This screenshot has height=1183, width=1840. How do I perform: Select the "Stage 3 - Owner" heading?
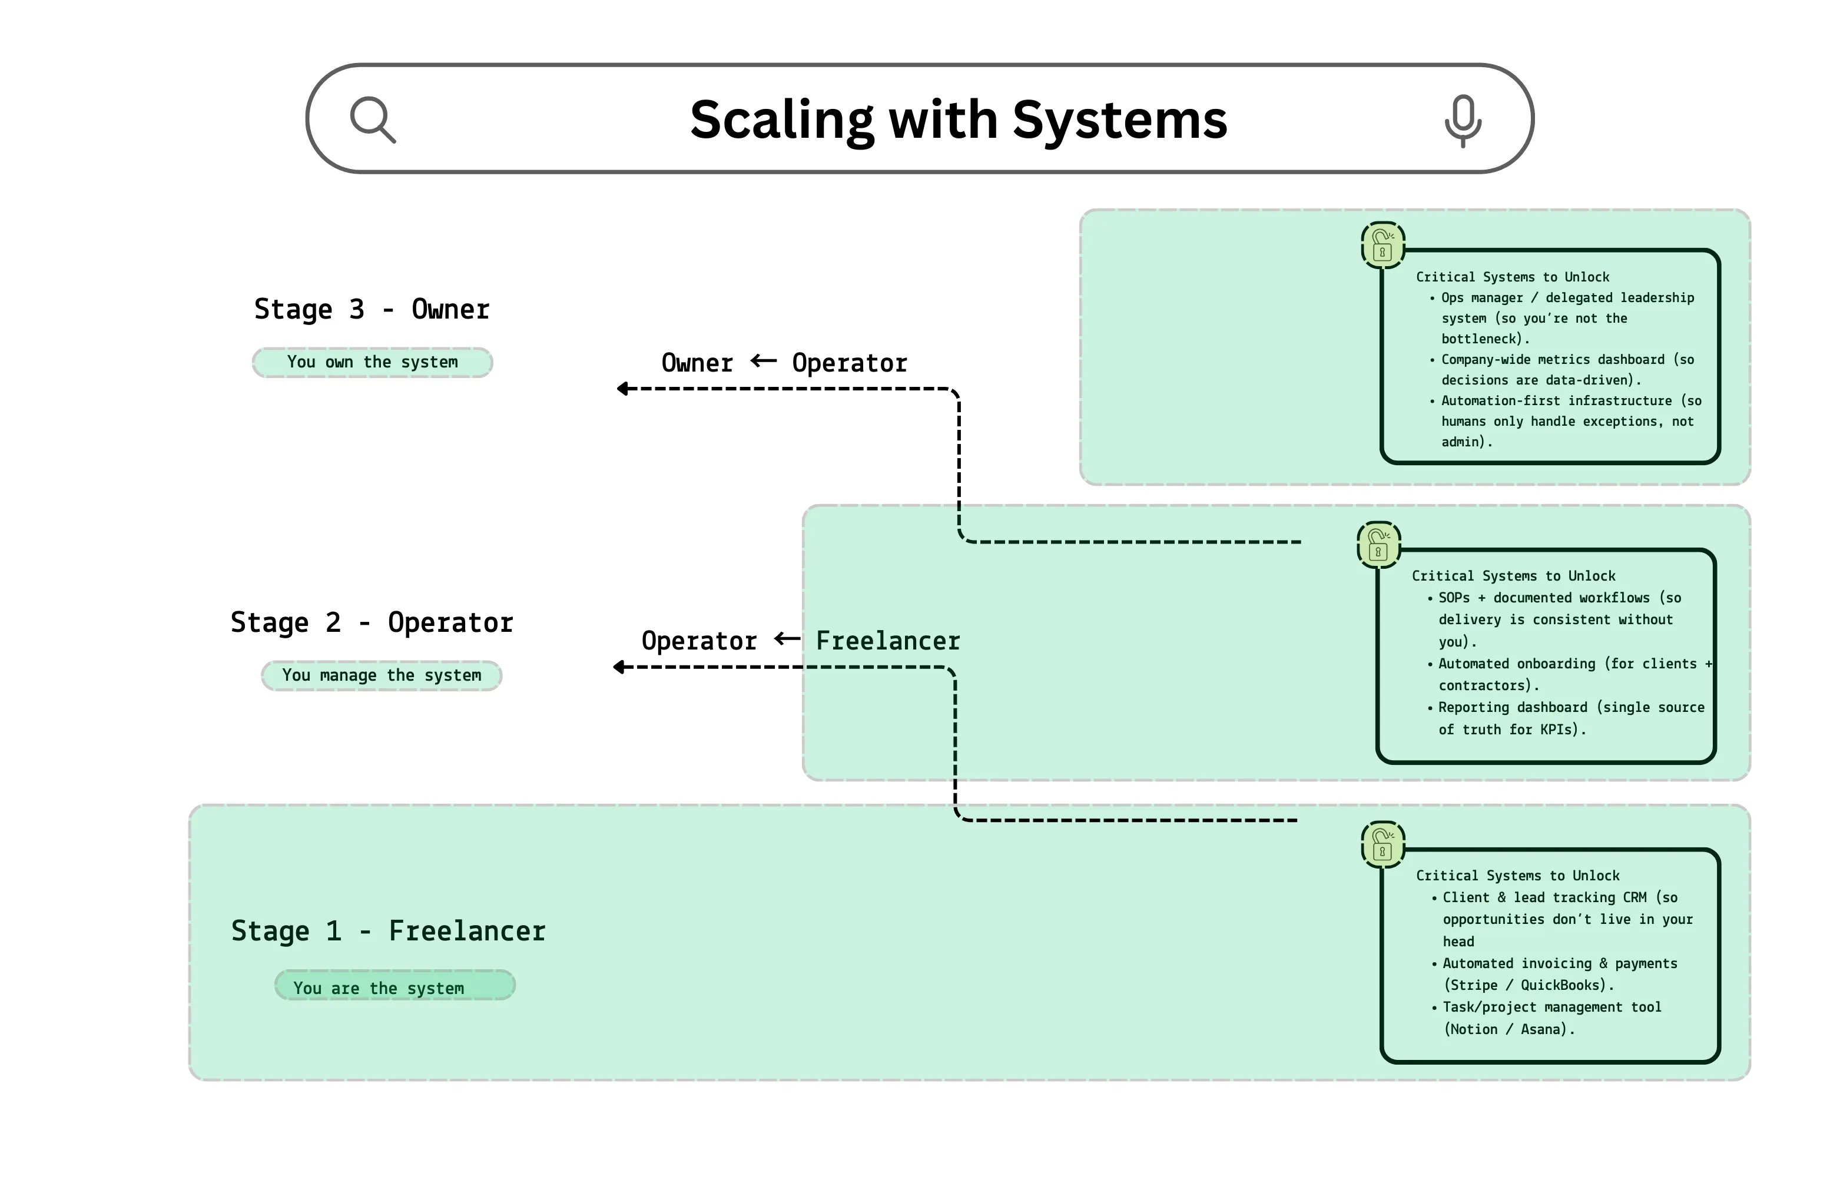click(372, 309)
